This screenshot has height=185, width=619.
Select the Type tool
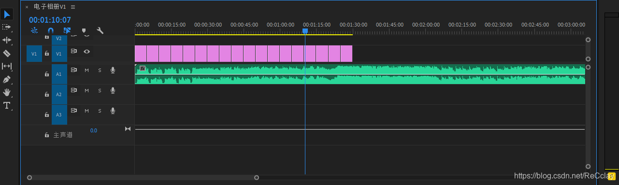pyautogui.click(x=7, y=105)
